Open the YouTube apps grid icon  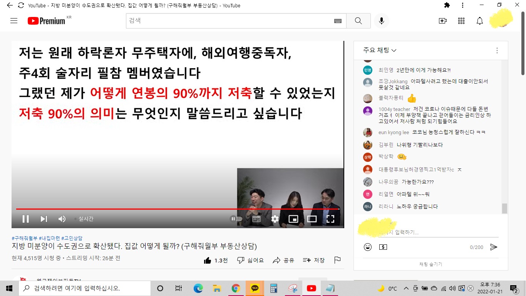[x=461, y=21]
